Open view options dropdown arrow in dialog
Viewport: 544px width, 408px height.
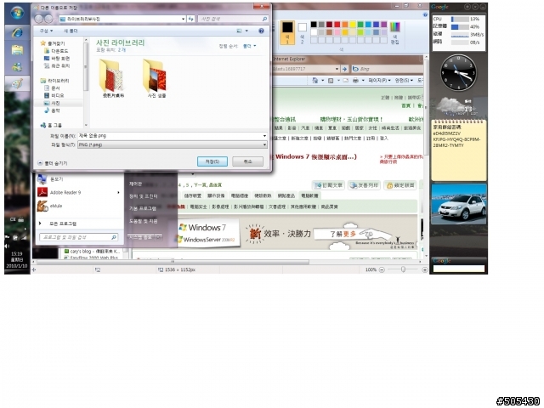[246, 31]
